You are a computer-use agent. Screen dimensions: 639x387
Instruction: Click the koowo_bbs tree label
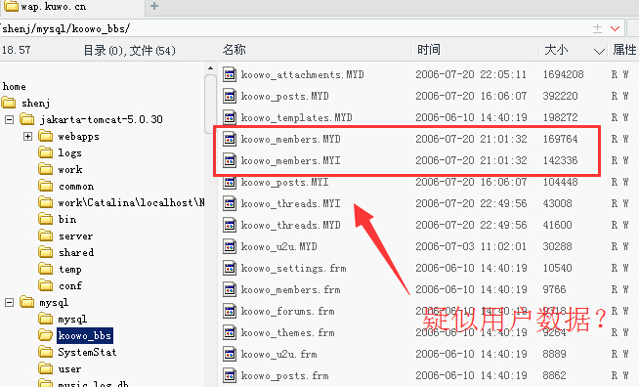click(85, 335)
